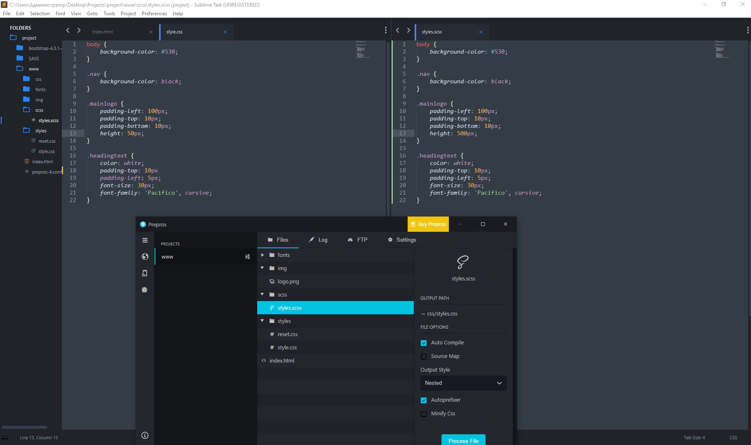Open the info icon at Prepros bottom left

(145, 435)
